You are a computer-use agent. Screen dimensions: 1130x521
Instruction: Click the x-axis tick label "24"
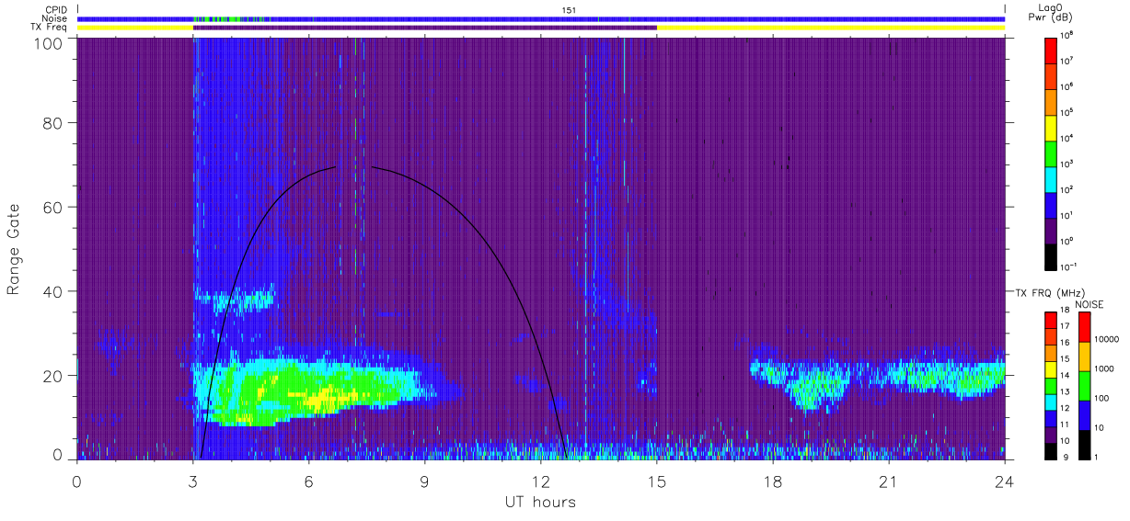pyautogui.click(x=1004, y=481)
